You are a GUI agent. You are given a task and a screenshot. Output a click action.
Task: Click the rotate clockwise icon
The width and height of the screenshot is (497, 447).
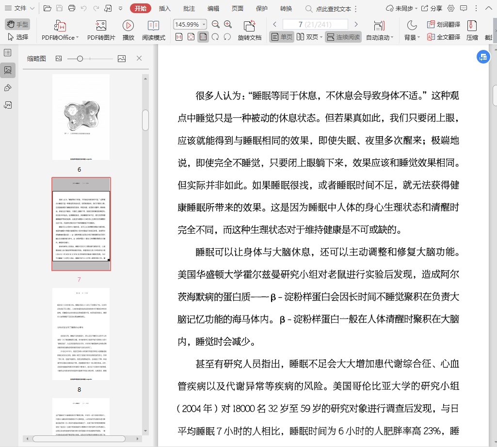point(215,37)
